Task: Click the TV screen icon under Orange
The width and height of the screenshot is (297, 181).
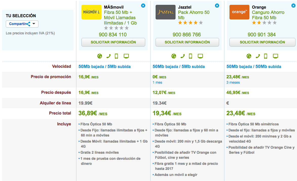Action: click(275, 56)
